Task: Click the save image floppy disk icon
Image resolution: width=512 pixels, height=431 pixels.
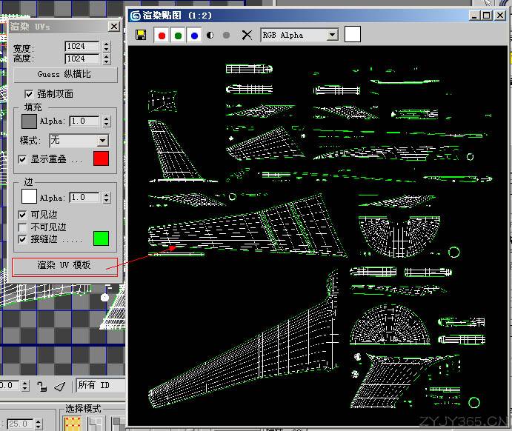Action: (x=141, y=35)
